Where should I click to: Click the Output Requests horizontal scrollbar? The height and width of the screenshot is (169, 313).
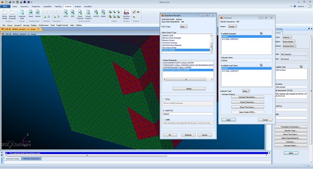tap(188, 80)
